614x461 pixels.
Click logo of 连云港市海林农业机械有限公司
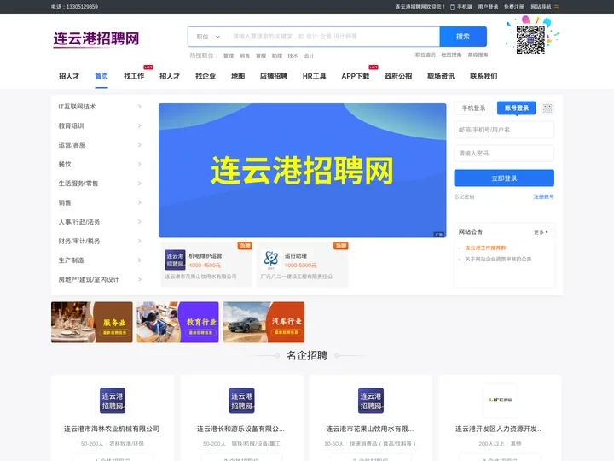[113, 400]
